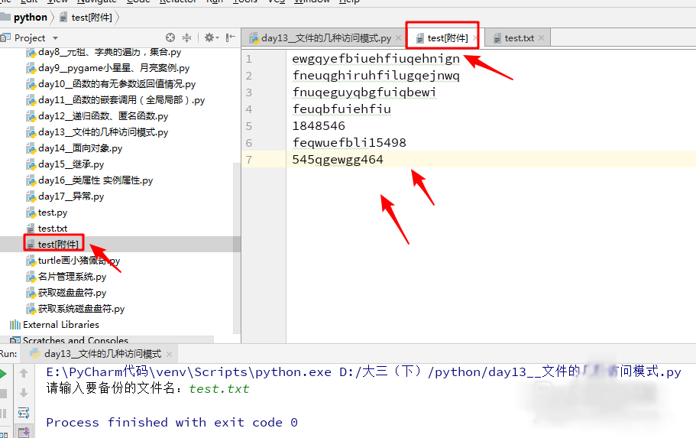Select day14__面向对象.py
This screenshot has height=438, width=696.
tap(80, 148)
